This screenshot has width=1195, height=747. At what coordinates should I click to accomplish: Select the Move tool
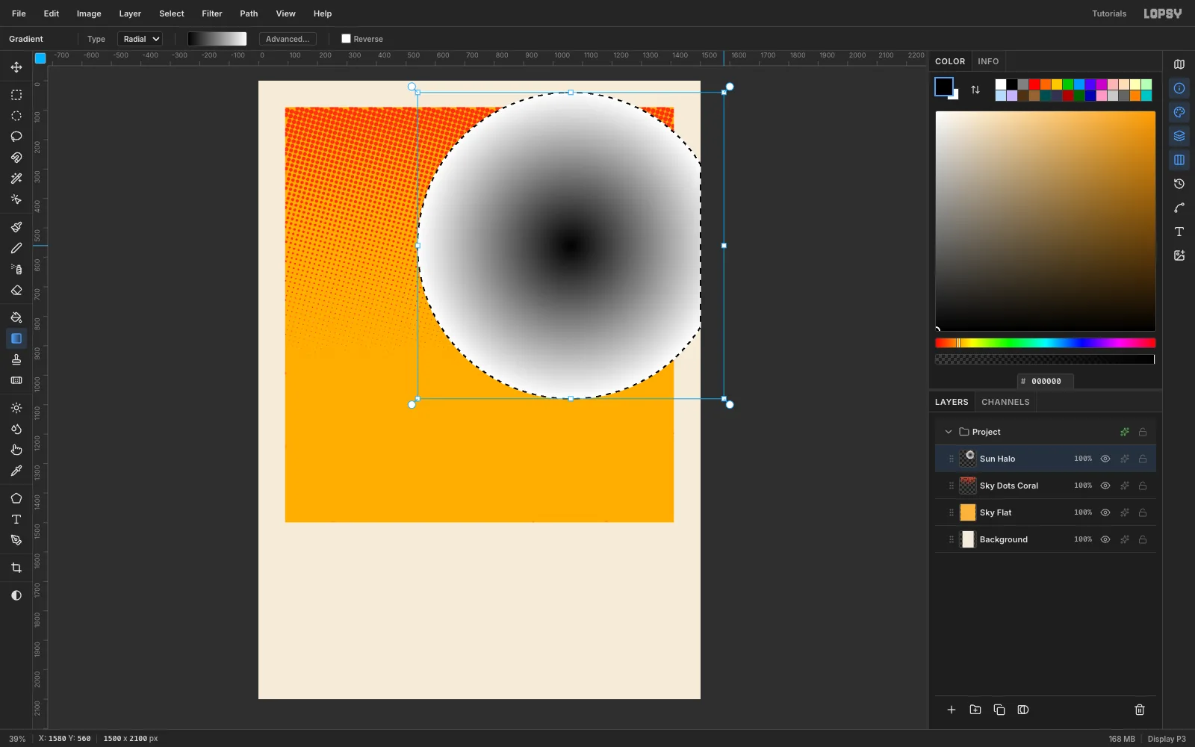click(16, 67)
